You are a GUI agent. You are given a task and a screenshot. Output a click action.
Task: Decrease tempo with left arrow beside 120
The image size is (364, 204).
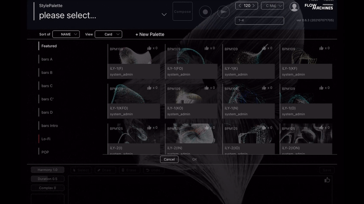click(239, 5)
